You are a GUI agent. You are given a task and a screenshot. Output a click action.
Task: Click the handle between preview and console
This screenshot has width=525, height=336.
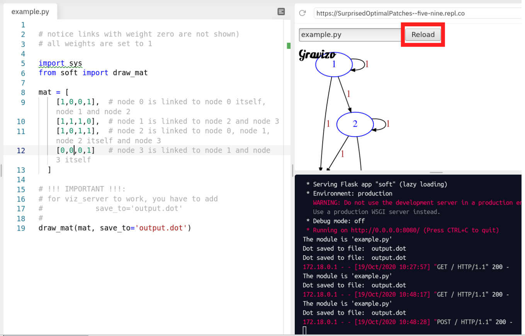(436, 172)
